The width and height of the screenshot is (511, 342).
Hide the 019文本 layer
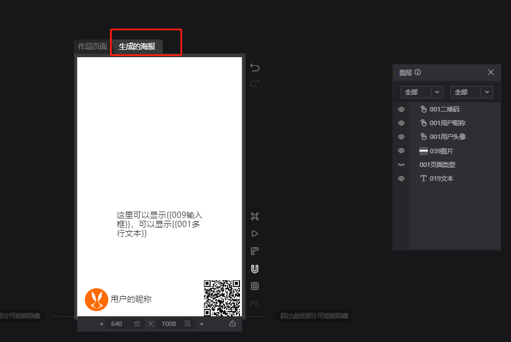point(401,178)
